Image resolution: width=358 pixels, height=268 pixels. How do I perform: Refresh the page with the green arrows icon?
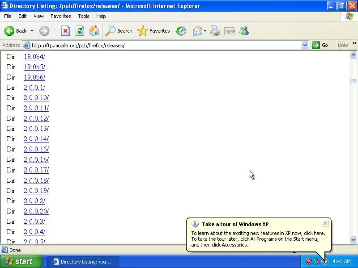(80, 31)
